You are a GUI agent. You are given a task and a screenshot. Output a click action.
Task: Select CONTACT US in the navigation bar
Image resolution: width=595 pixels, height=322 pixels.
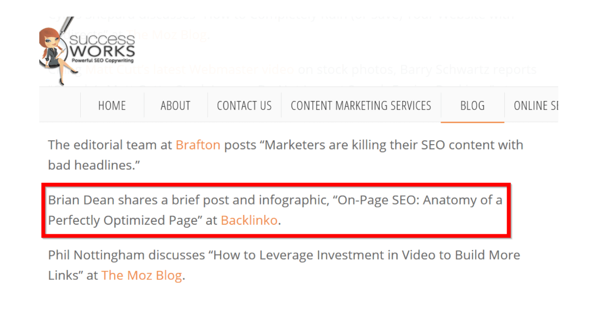click(244, 106)
